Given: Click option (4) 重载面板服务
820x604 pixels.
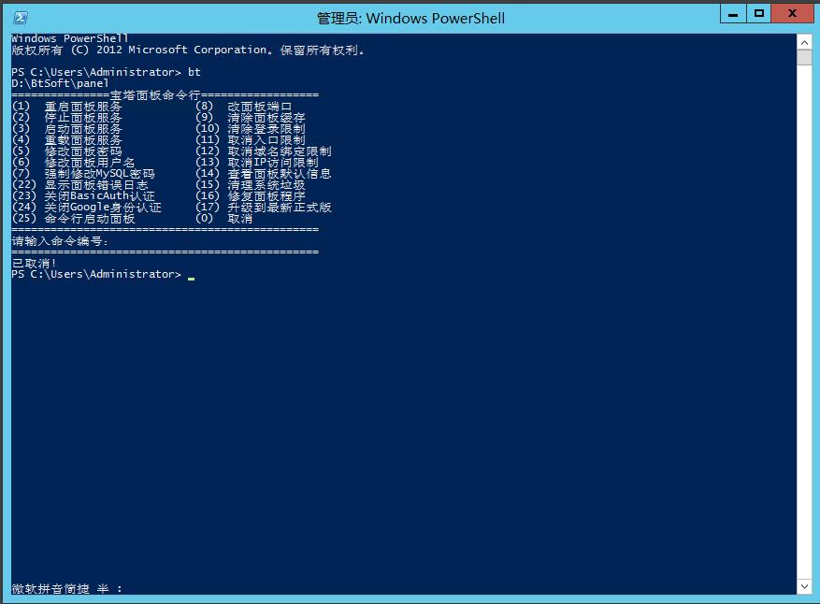Looking at the screenshot, I should (x=67, y=139).
